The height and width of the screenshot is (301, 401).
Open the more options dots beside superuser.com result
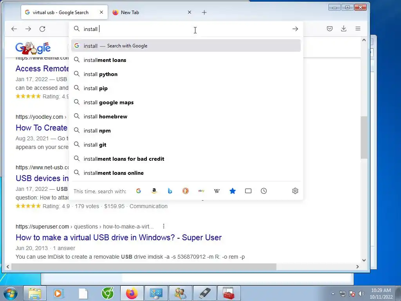tap(164, 226)
